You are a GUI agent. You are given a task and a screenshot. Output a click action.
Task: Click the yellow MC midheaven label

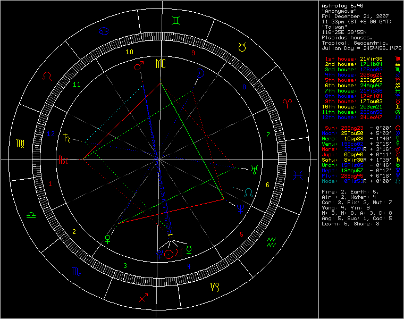[161, 64]
